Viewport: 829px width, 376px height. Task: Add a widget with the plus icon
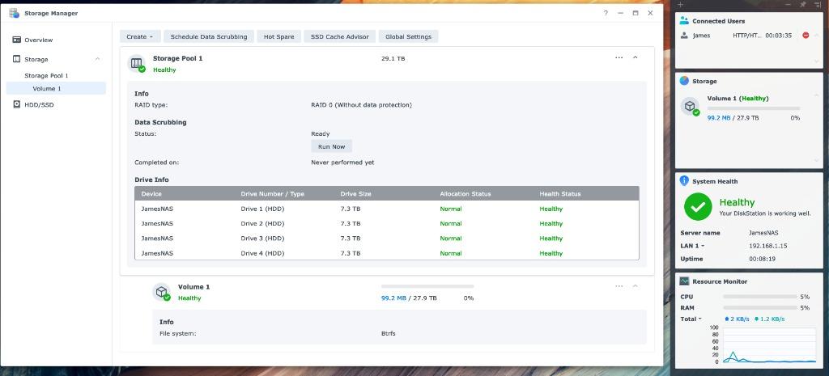click(681, 5)
